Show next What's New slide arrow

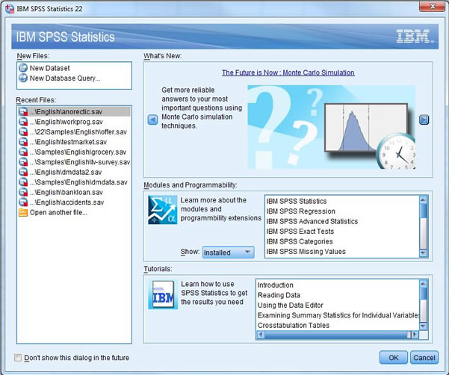pos(424,120)
